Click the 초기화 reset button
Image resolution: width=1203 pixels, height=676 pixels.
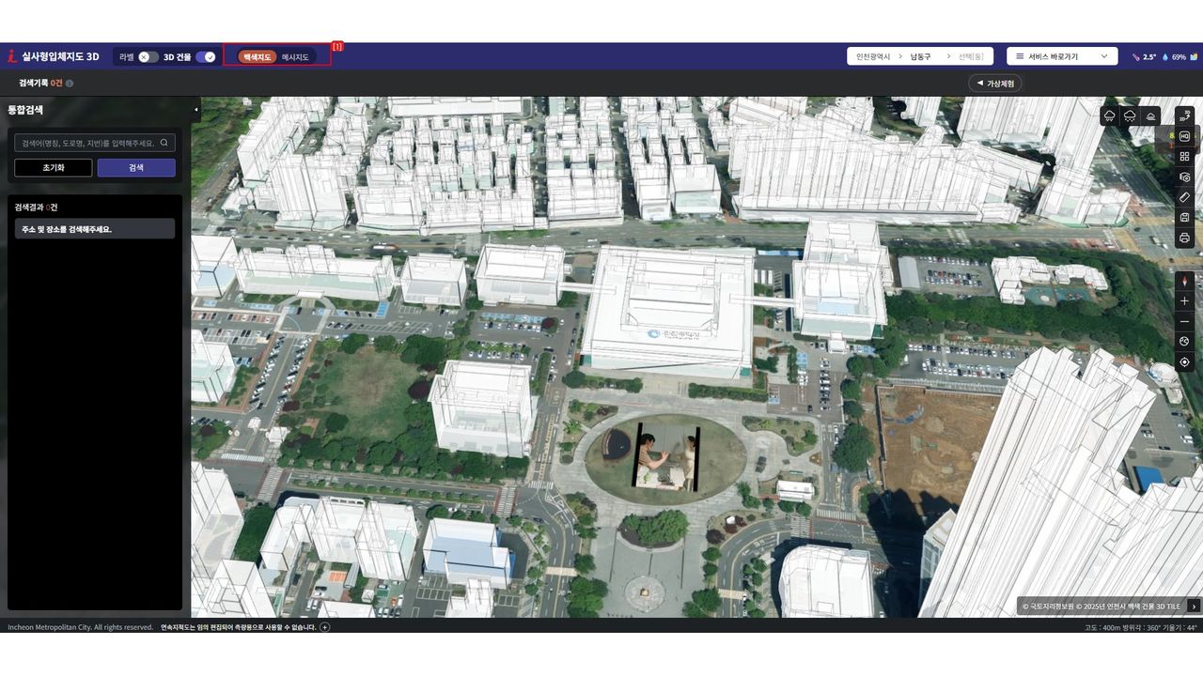coord(54,167)
